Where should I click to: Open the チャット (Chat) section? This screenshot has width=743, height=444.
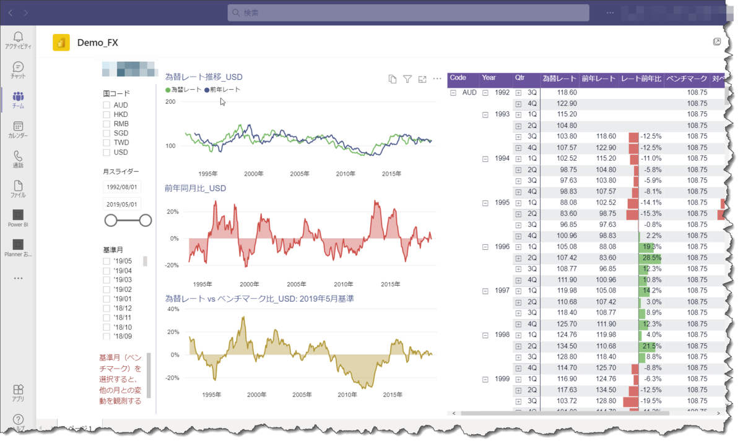[x=18, y=69]
